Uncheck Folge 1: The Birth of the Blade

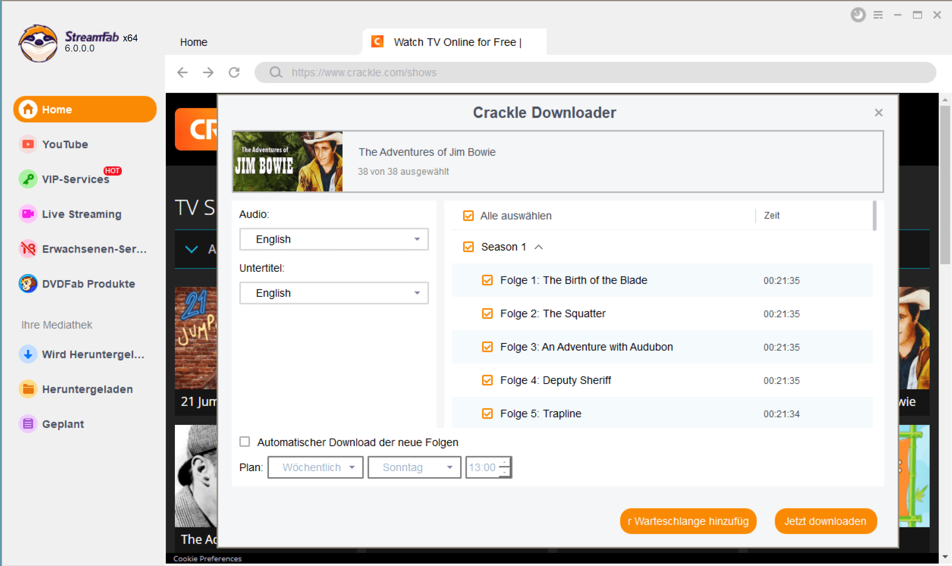click(x=487, y=280)
